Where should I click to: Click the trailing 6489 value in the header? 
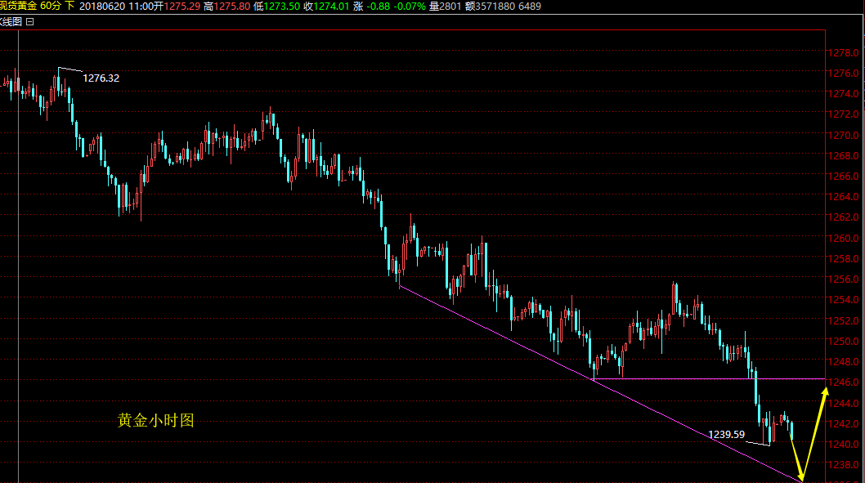coord(530,6)
